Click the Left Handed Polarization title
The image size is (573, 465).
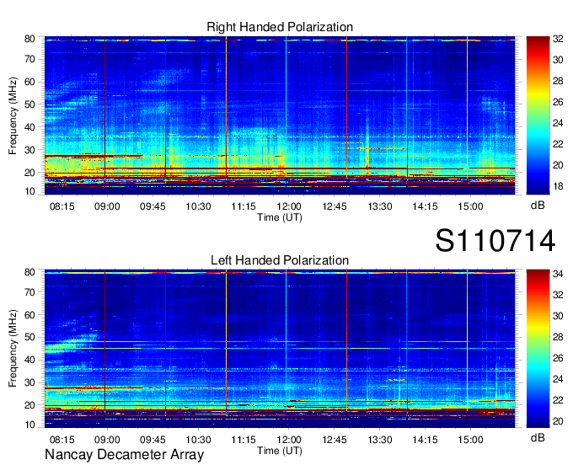pos(280,260)
